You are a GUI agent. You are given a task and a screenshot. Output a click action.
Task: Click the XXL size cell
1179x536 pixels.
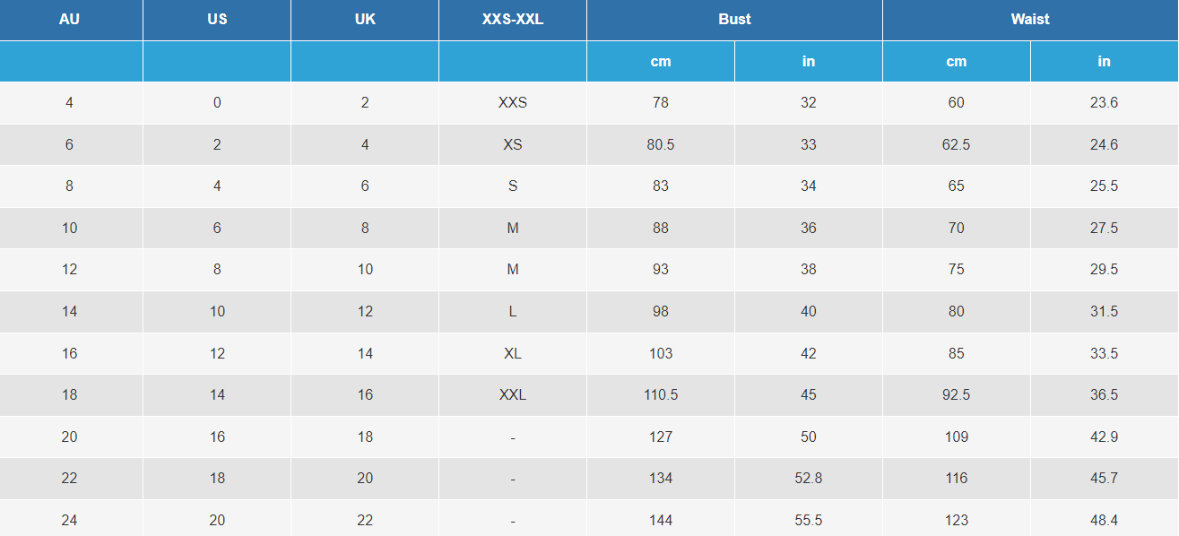point(513,394)
